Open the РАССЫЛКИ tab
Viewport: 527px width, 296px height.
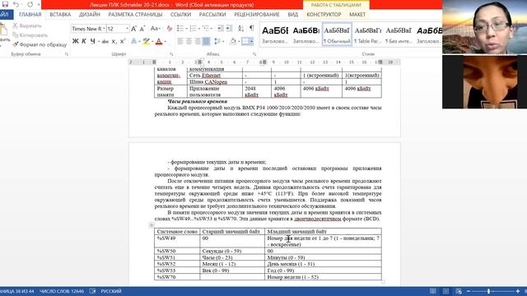tap(212, 15)
